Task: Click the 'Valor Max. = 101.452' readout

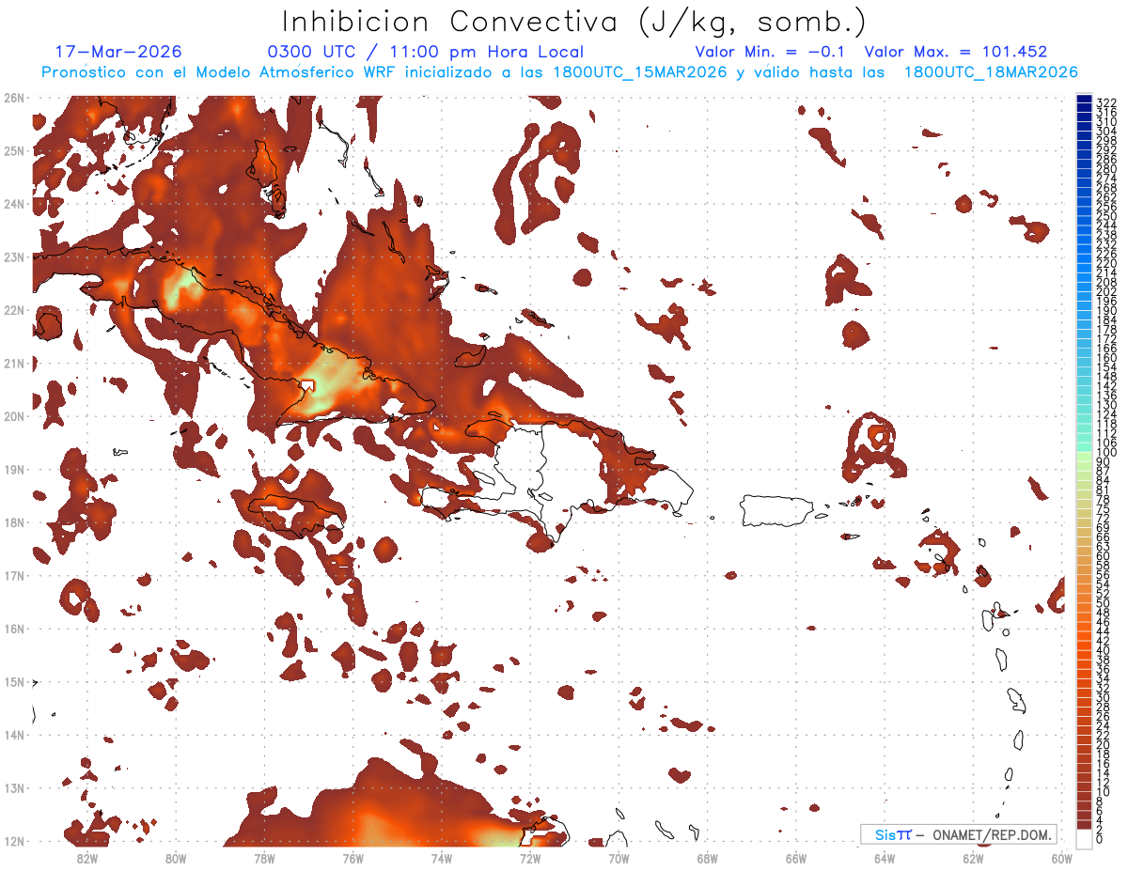Action: 955,52
